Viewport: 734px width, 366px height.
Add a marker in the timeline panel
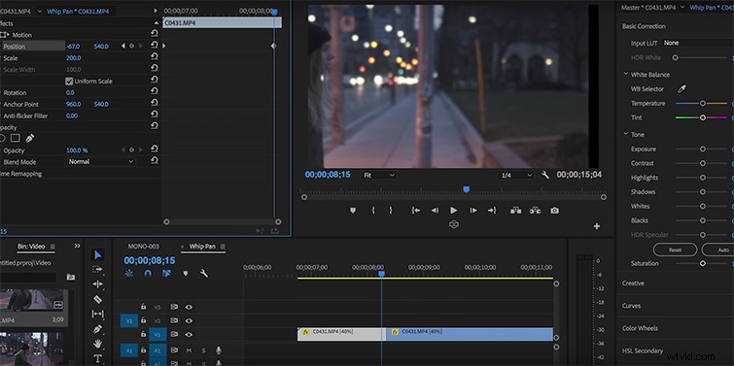(x=186, y=274)
